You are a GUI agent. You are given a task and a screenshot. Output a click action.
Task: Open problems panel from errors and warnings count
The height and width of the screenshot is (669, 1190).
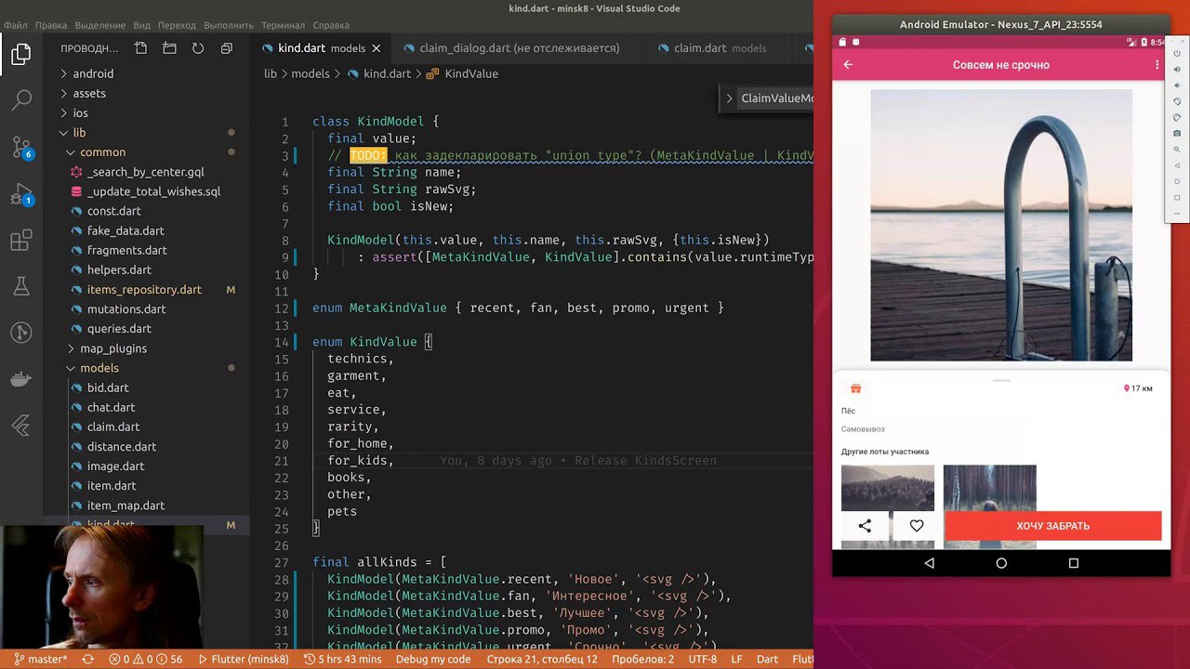click(146, 659)
